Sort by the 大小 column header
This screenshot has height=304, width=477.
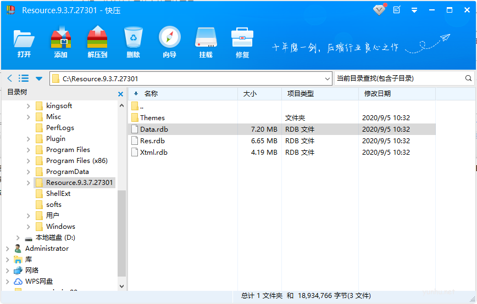coord(259,94)
